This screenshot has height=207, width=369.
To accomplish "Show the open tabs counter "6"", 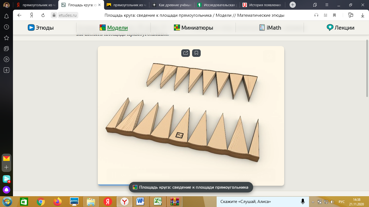I will (6, 70).
